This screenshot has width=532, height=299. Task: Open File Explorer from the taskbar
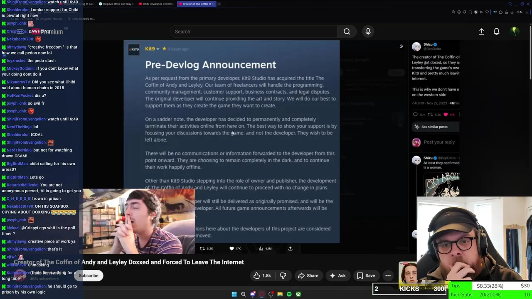tap(280, 294)
